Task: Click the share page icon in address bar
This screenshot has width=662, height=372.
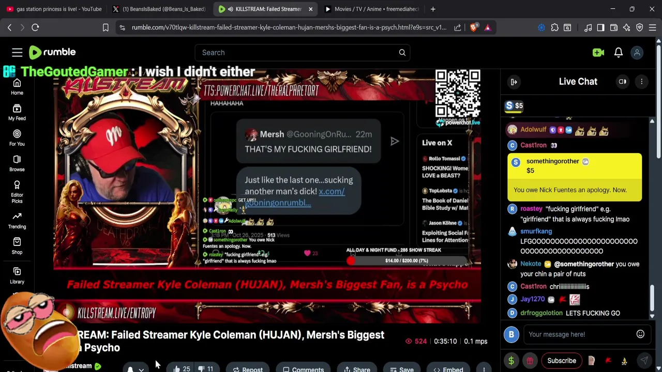Action: pyautogui.click(x=458, y=27)
